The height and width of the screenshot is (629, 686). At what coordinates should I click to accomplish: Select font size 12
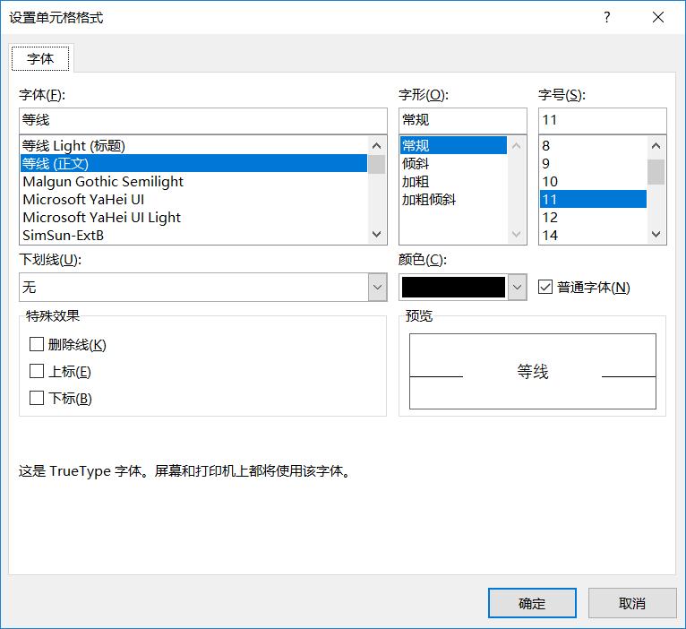(593, 217)
